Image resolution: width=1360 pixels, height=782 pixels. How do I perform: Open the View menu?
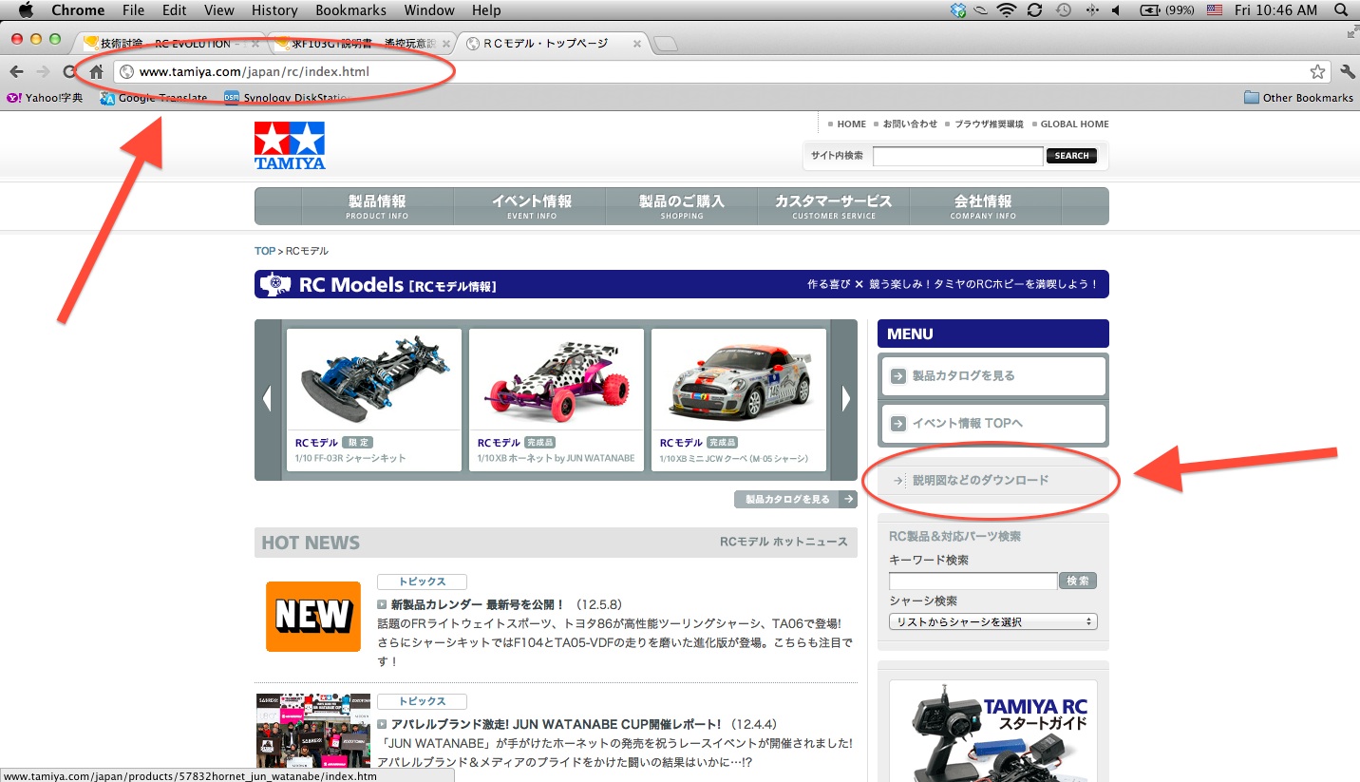pyautogui.click(x=219, y=10)
